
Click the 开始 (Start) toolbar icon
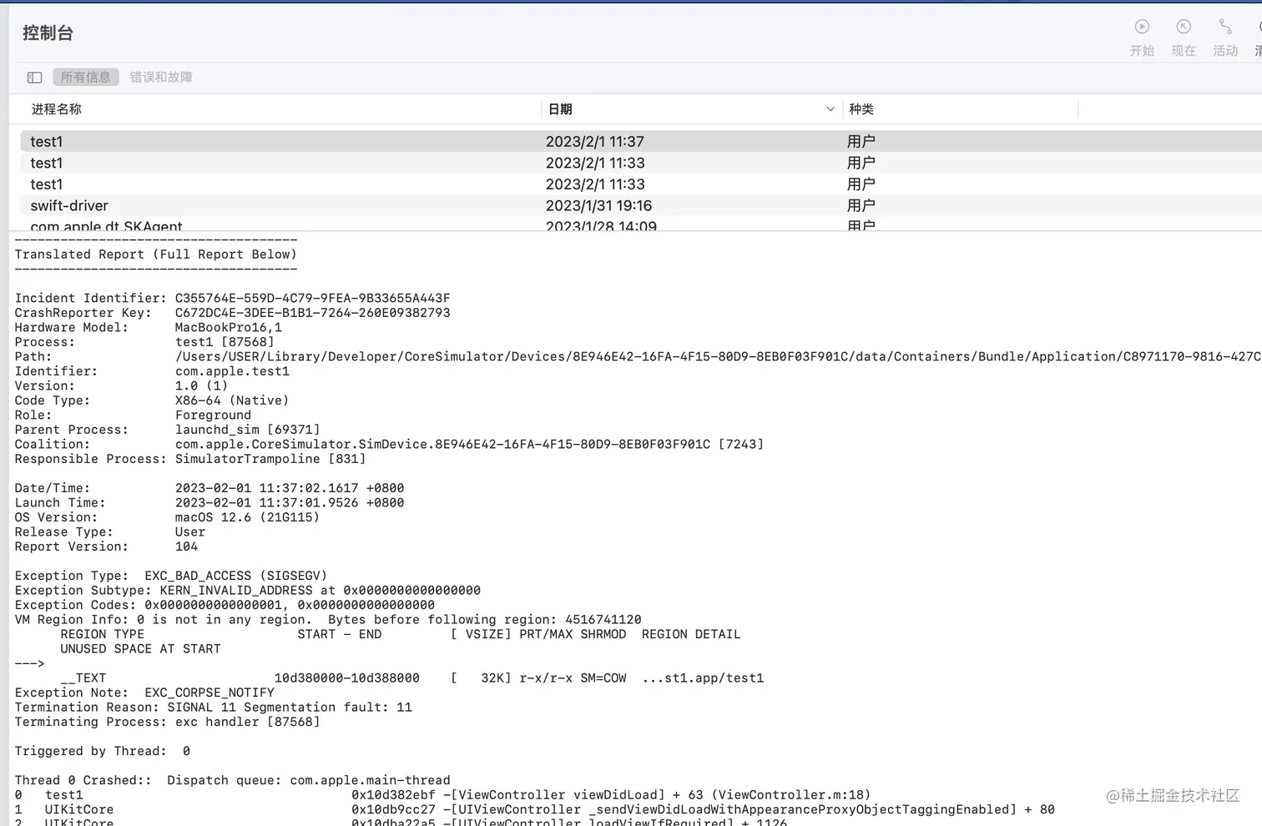tap(1142, 27)
